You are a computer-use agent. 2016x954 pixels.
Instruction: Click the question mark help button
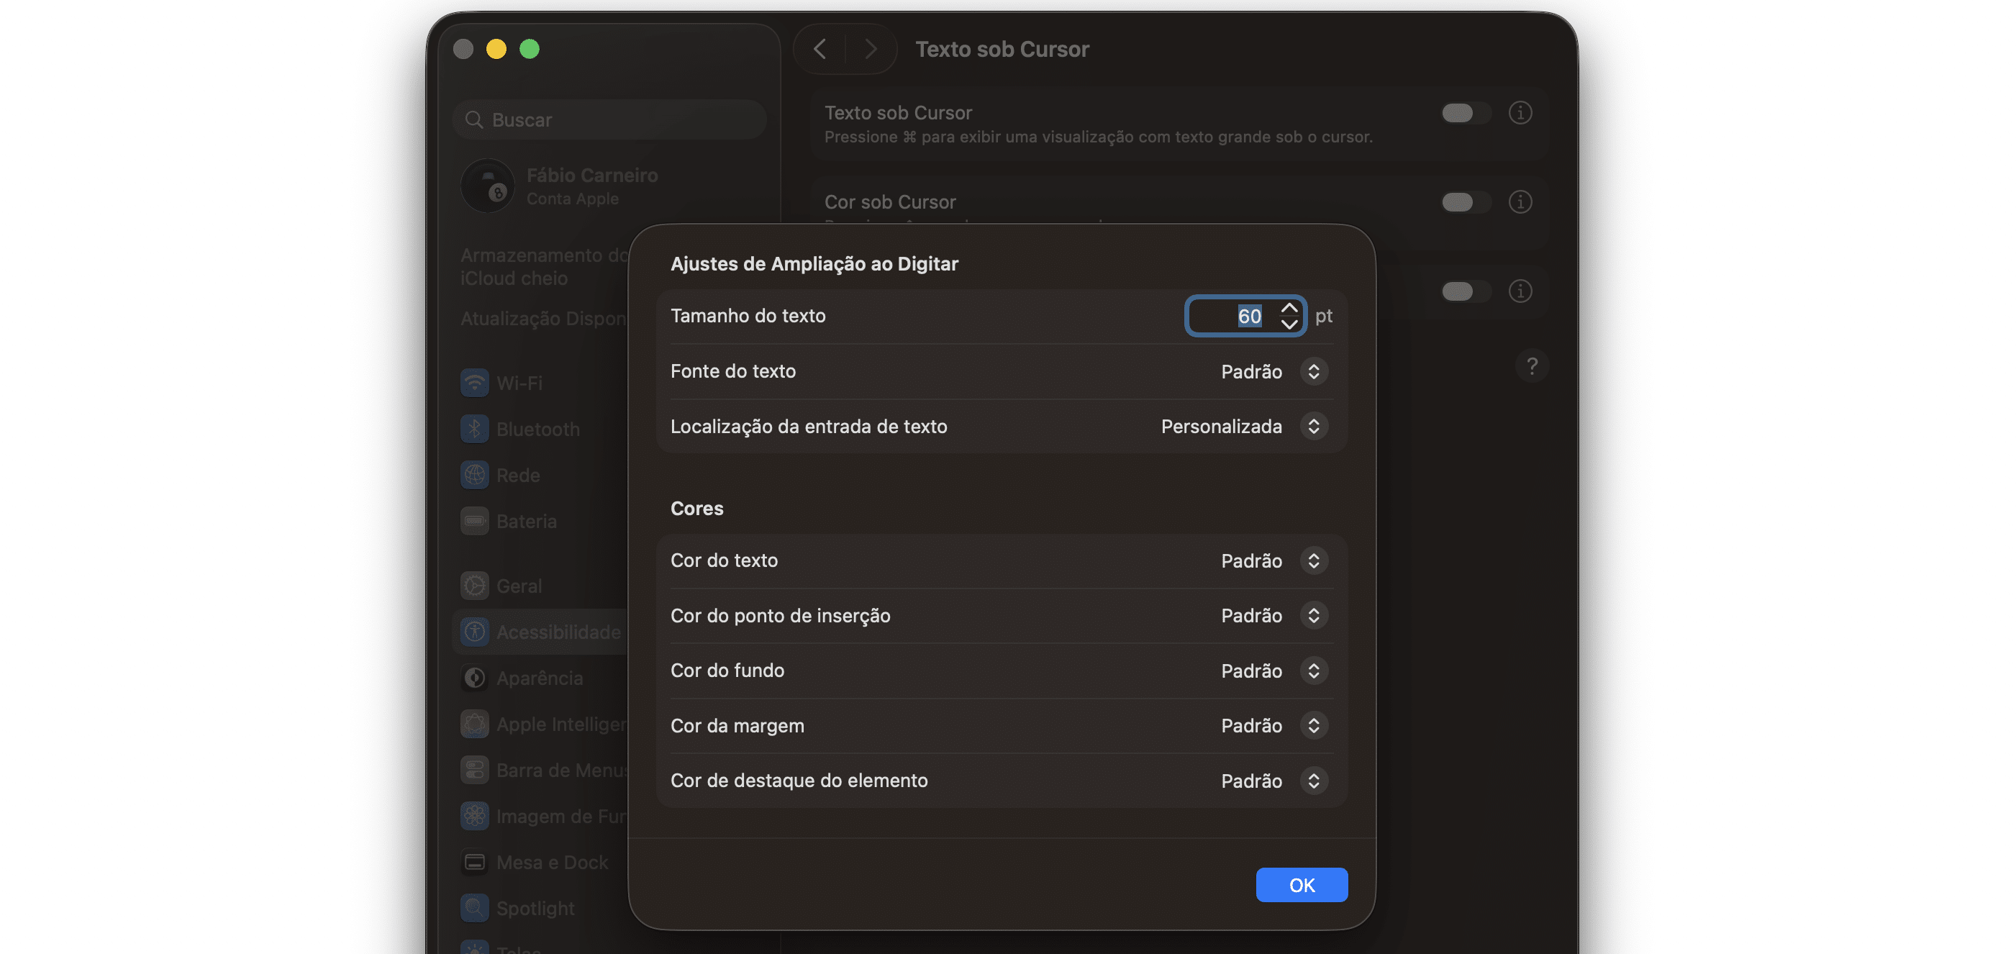click(x=1532, y=366)
